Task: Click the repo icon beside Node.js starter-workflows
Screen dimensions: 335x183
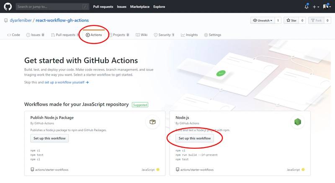Action: [x=177, y=170]
